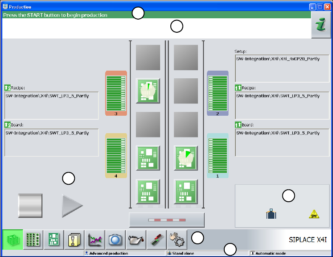The height and width of the screenshot is (257, 333).
Task: Click the SIPLACE X4I machine name label
Action: point(308,240)
